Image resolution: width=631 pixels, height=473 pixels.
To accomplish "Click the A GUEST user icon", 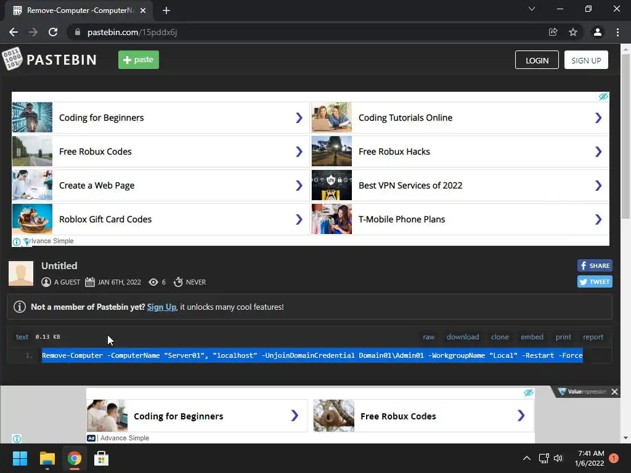I will 46,282.
